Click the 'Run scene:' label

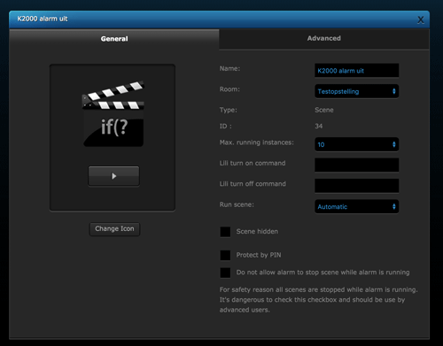pyautogui.click(x=237, y=204)
